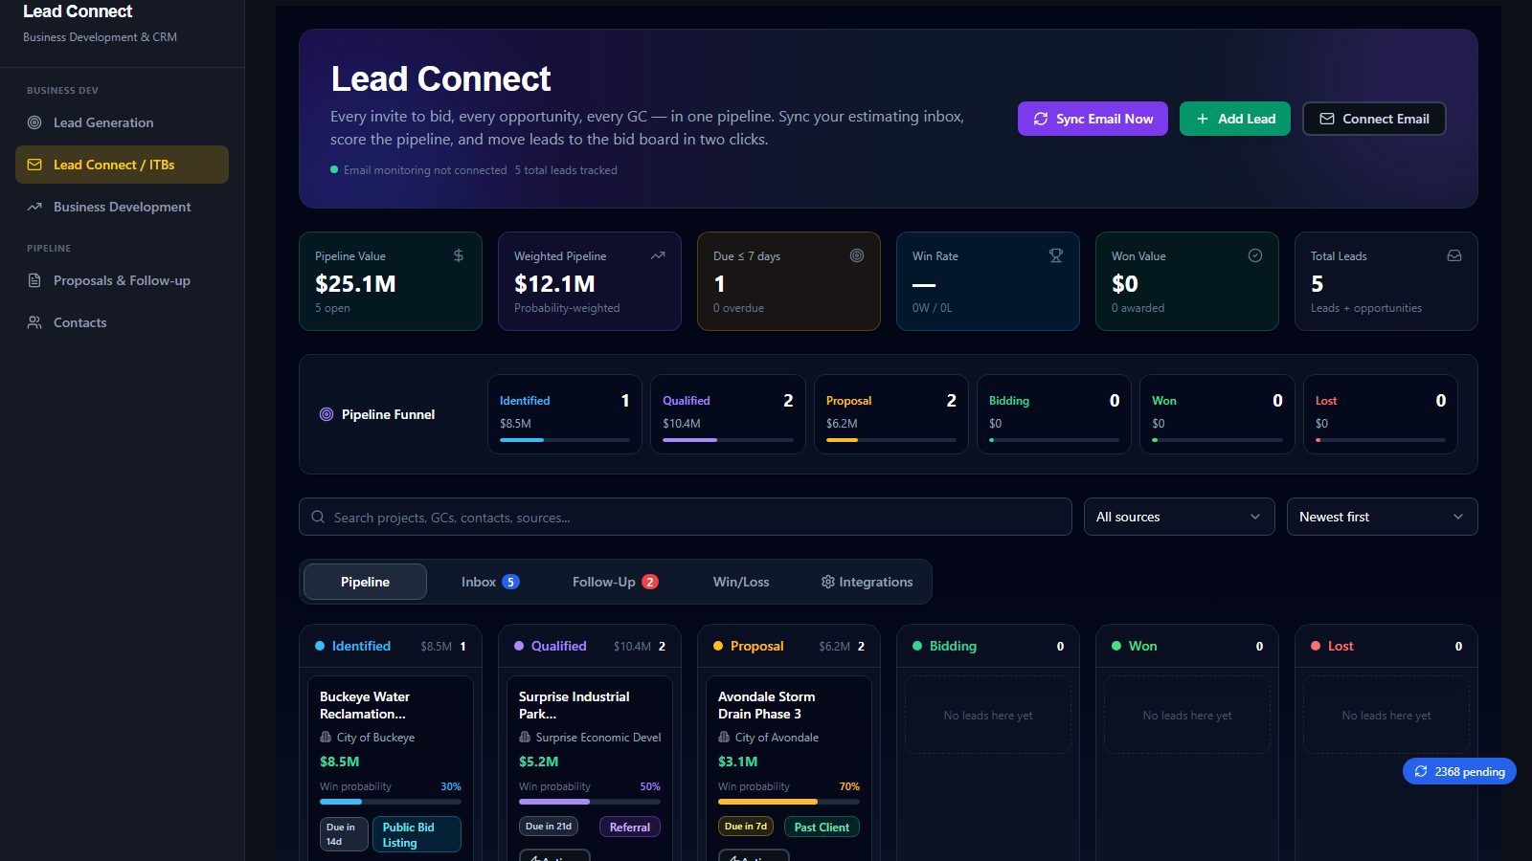The height and width of the screenshot is (861, 1532).
Task: Switch to the Pipeline tab
Action: pyautogui.click(x=365, y=582)
